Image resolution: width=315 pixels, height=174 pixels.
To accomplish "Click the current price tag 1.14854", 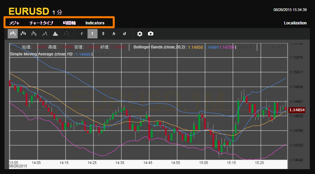I will pyautogui.click(x=297, y=110).
